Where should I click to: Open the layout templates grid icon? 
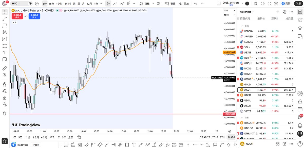pos(159,4)
